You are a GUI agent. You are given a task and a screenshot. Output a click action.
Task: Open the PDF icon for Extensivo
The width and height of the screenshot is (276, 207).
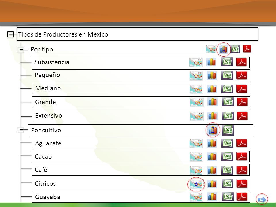click(242, 116)
